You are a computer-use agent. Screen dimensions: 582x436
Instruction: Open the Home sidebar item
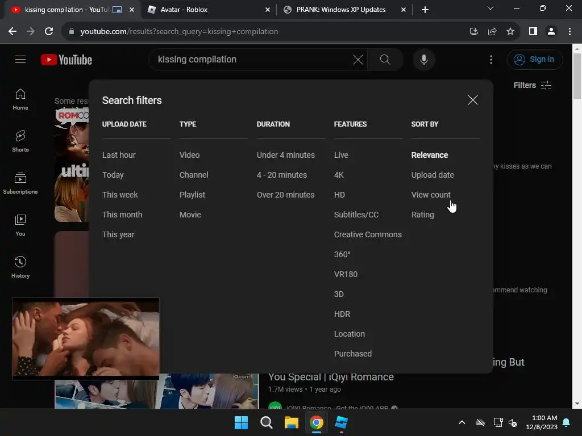[x=20, y=99]
